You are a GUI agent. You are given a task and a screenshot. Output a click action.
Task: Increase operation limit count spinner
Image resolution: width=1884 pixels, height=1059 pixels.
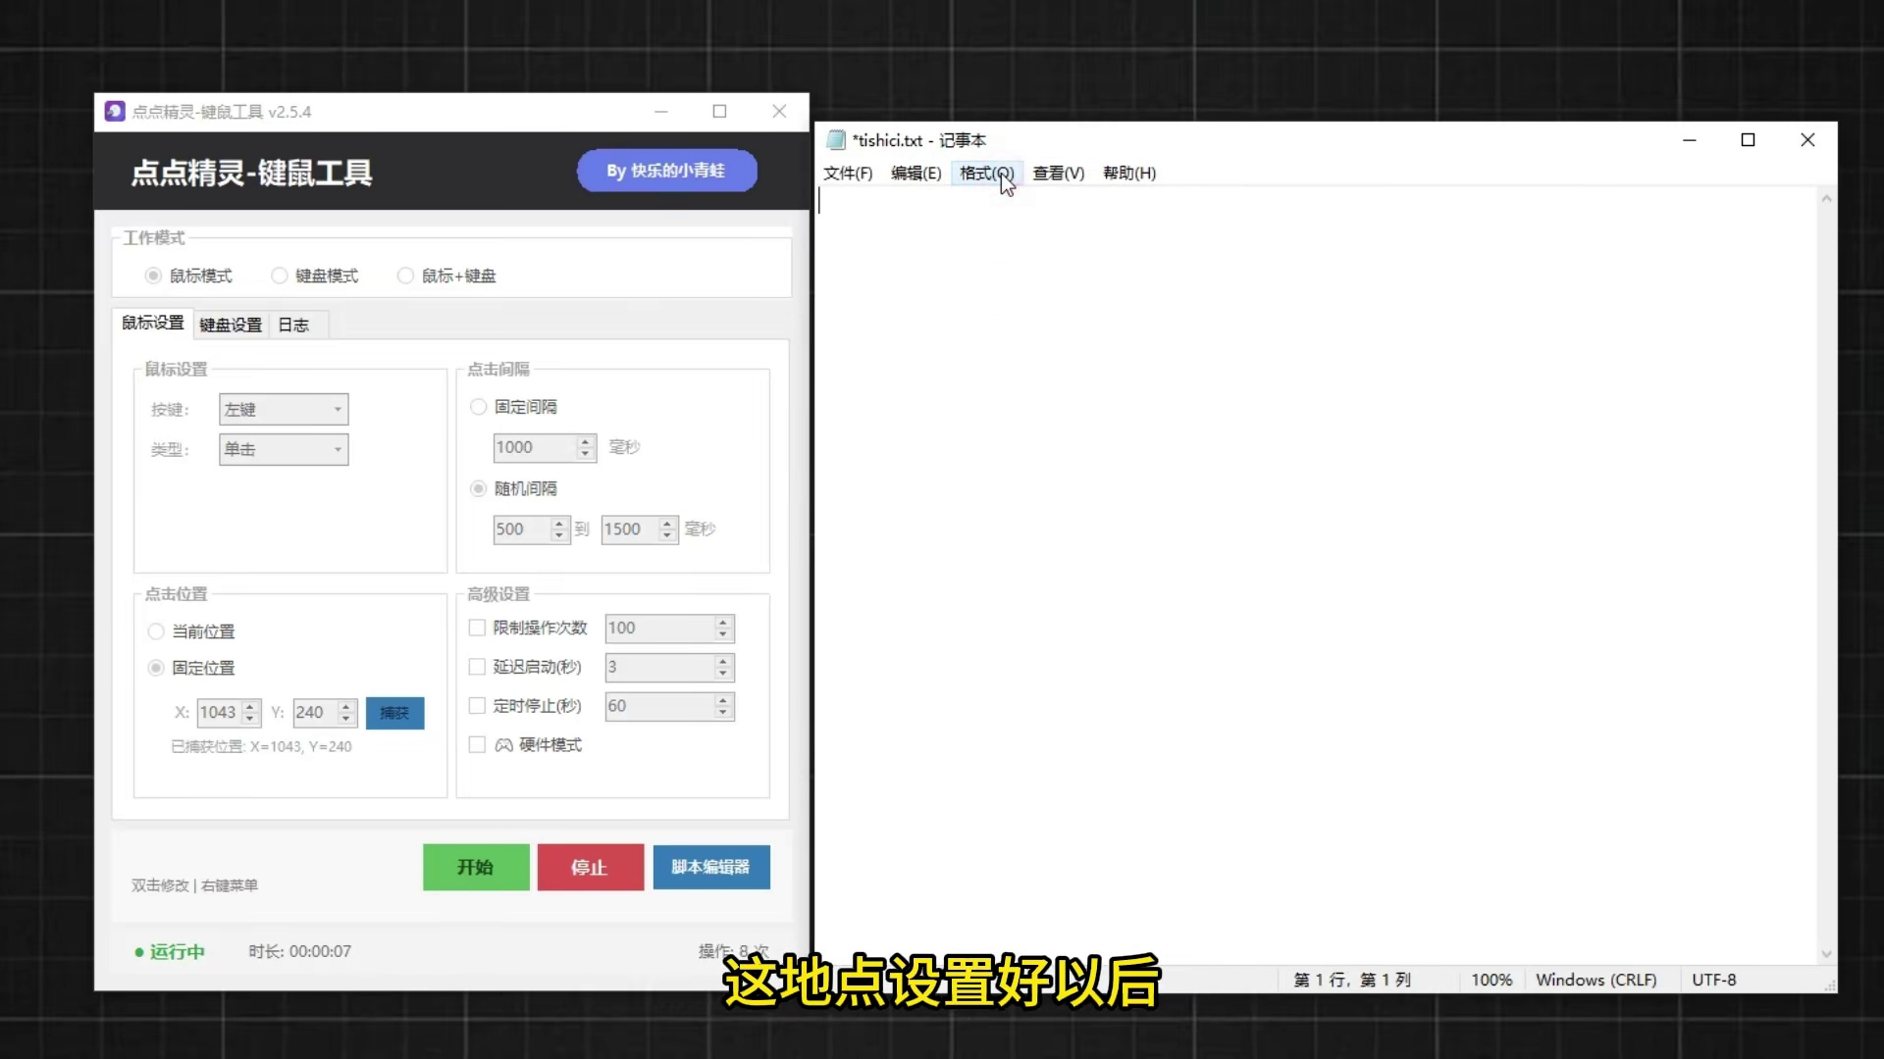(723, 622)
